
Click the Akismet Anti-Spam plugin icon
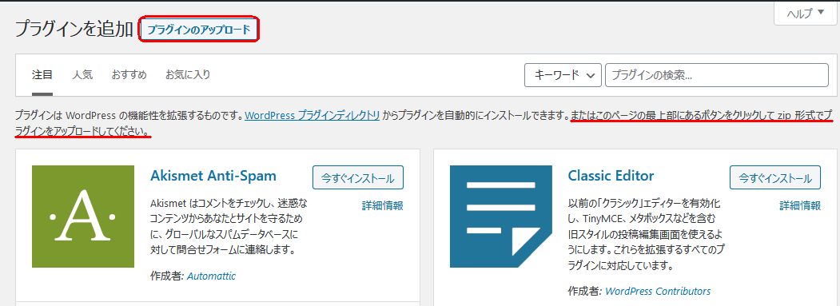click(x=83, y=217)
